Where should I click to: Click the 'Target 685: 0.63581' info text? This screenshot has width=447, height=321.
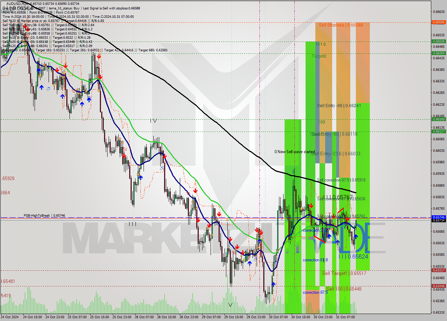(153, 50)
